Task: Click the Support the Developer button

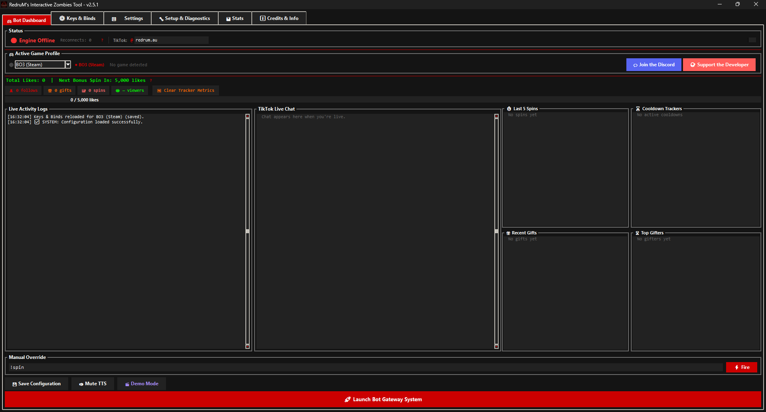Action: 719,65
